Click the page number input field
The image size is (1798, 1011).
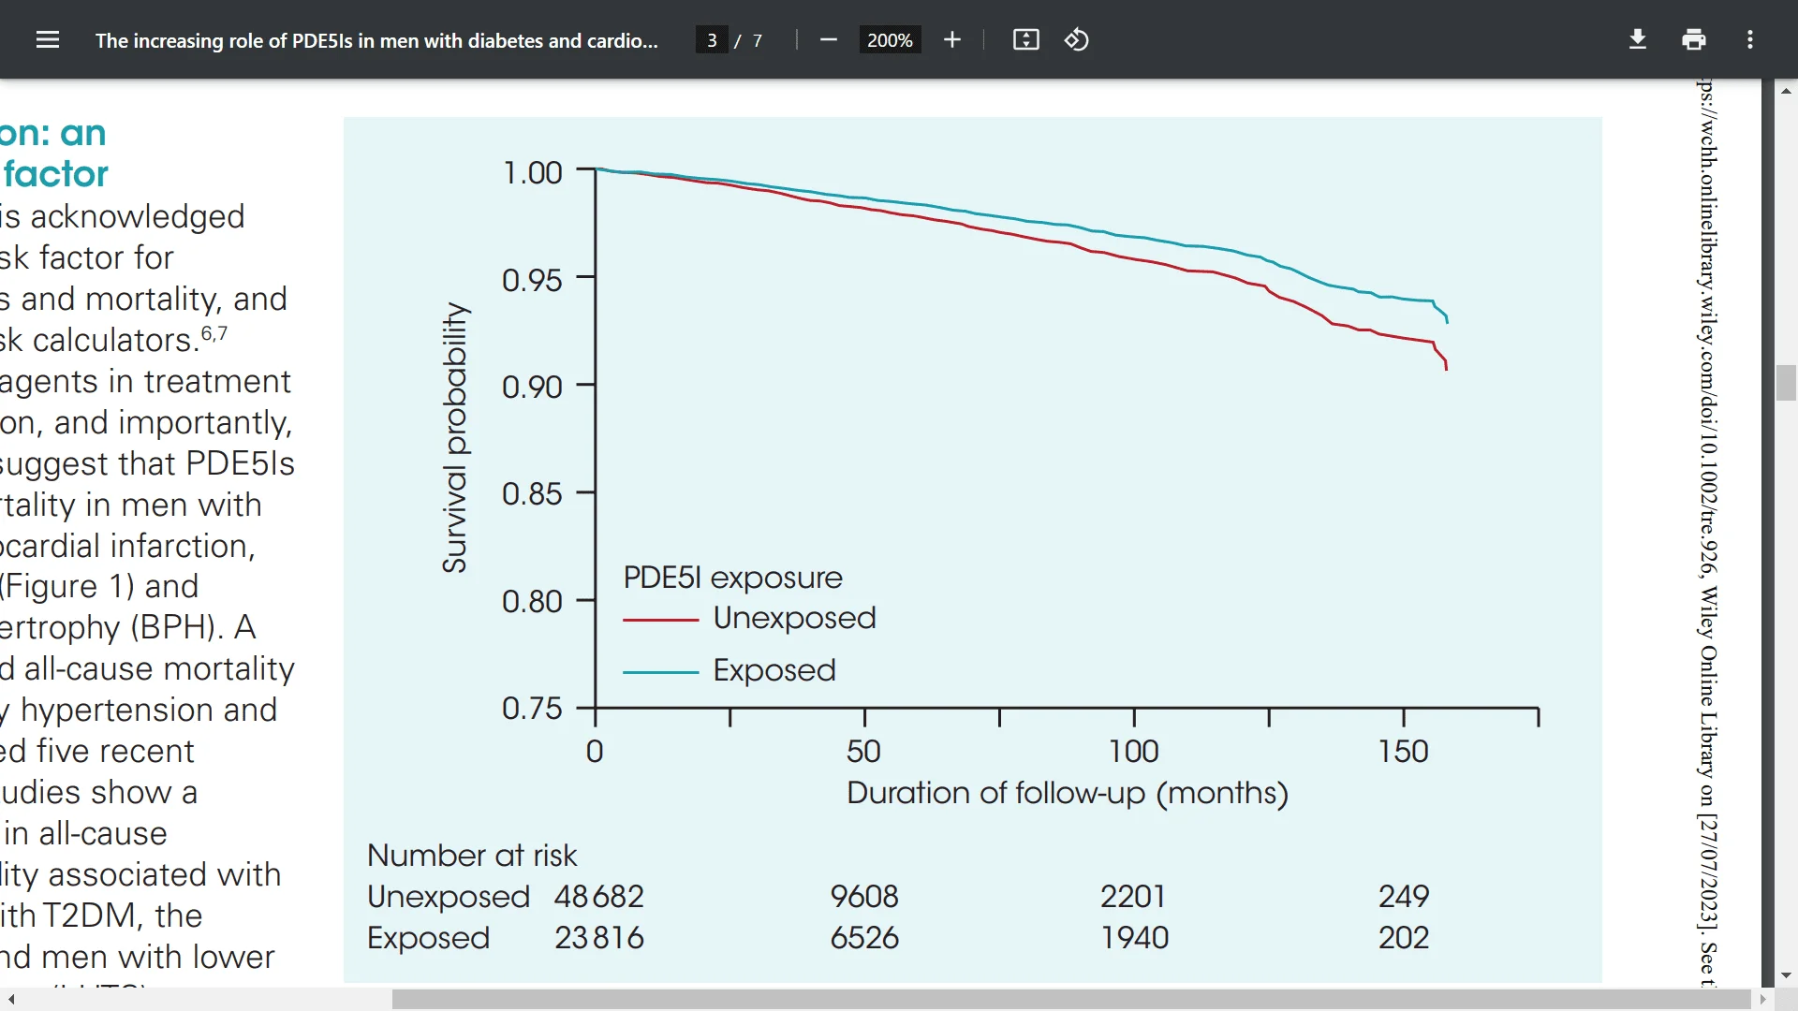tap(712, 40)
